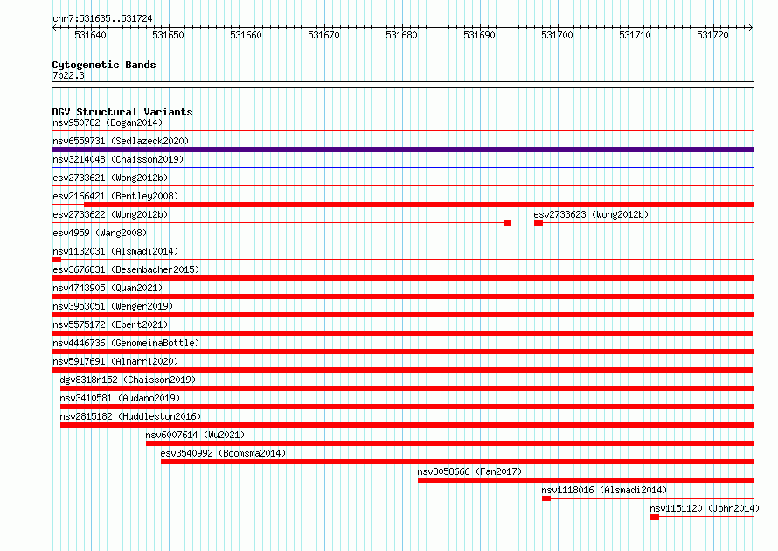This screenshot has width=778, height=551.
Task: Click nsv4743905 (Quan2021) label
Action: [108, 288]
